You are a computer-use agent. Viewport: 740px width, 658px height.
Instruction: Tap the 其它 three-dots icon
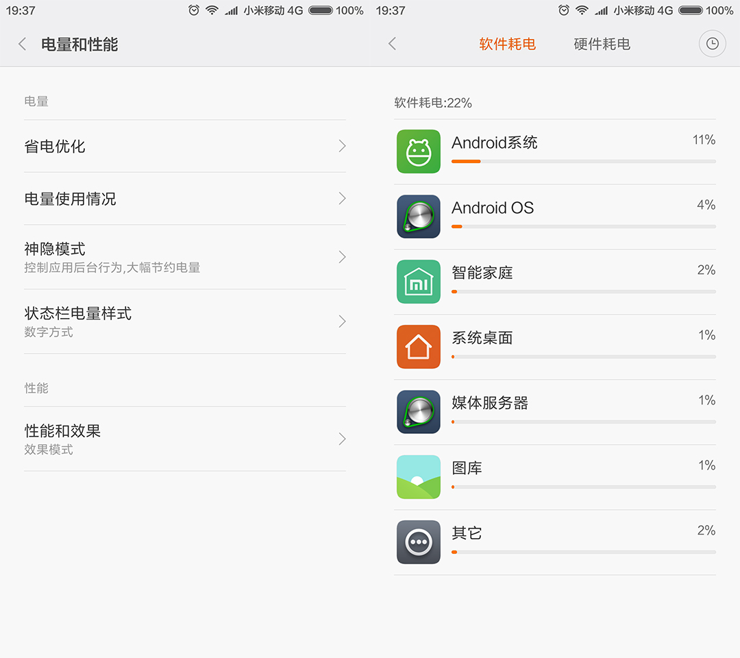click(419, 542)
